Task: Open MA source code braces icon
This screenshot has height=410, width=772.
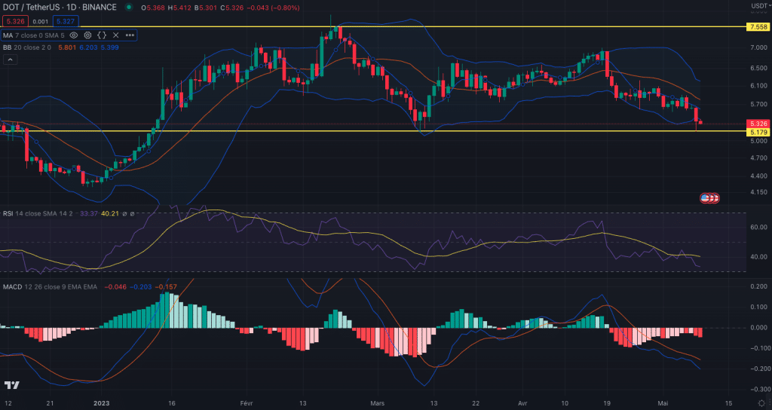Action: pyautogui.click(x=102, y=35)
